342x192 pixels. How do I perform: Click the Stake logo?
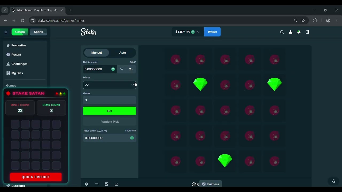click(x=88, y=32)
